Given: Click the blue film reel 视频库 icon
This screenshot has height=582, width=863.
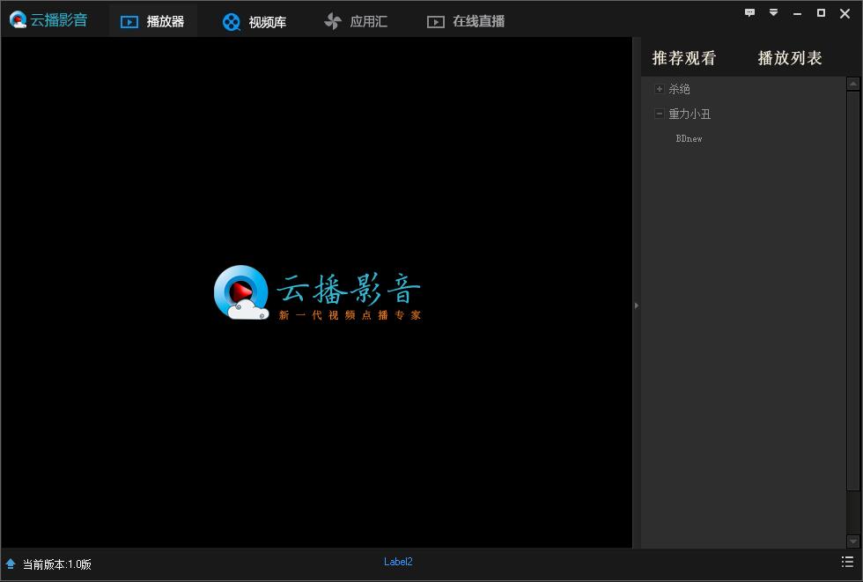Looking at the screenshot, I should [x=232, y=22].
